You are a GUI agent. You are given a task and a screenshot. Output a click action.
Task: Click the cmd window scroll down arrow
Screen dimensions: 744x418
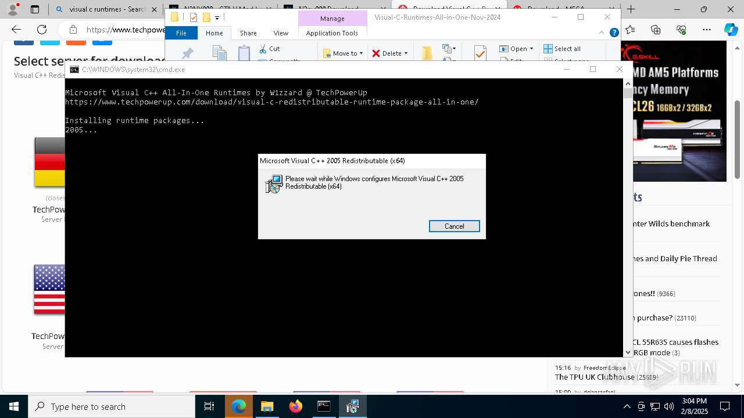[628, 352]
